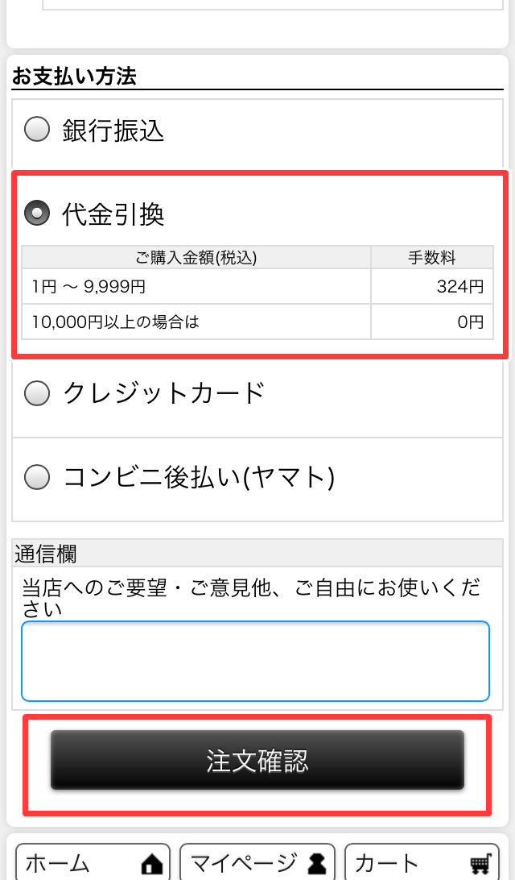Image resolution: width=515 pixels, height=880 pixels.
Task: Click the クレジットカード label text
Action: pyautogui.click(x=163, y=393)
